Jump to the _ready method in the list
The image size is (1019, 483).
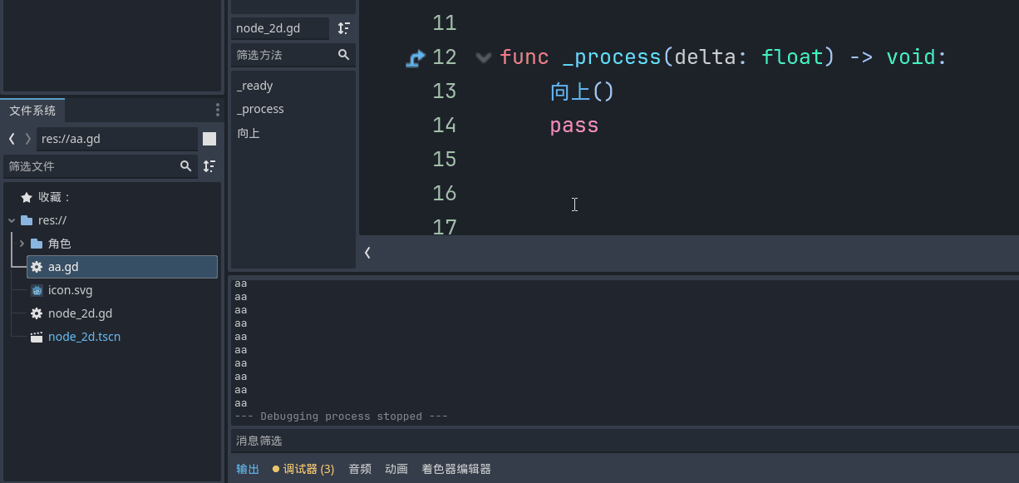click(254, 86)
